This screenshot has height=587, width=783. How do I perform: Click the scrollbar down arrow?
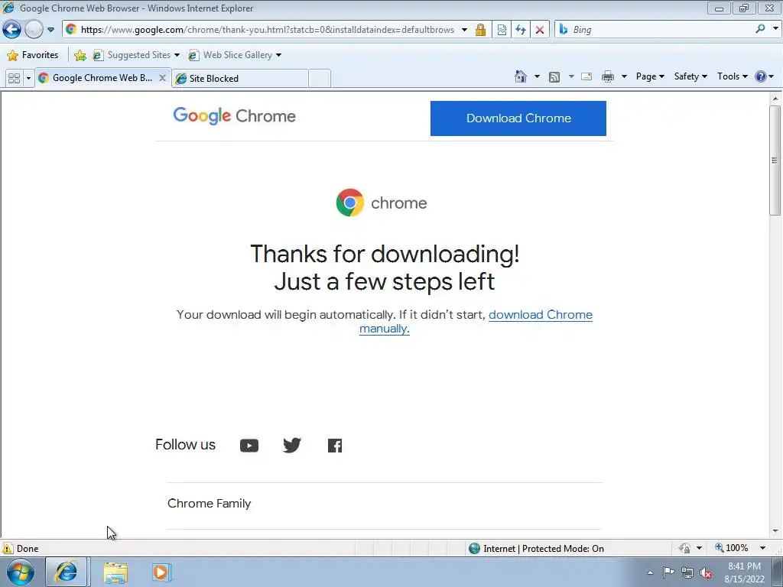pos(775,531)
